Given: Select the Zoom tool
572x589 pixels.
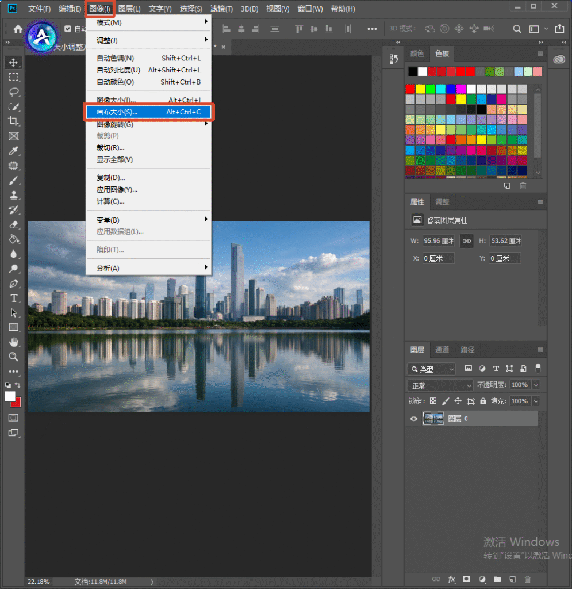Looking at the screenshot, I should click(x=14, y=357).
